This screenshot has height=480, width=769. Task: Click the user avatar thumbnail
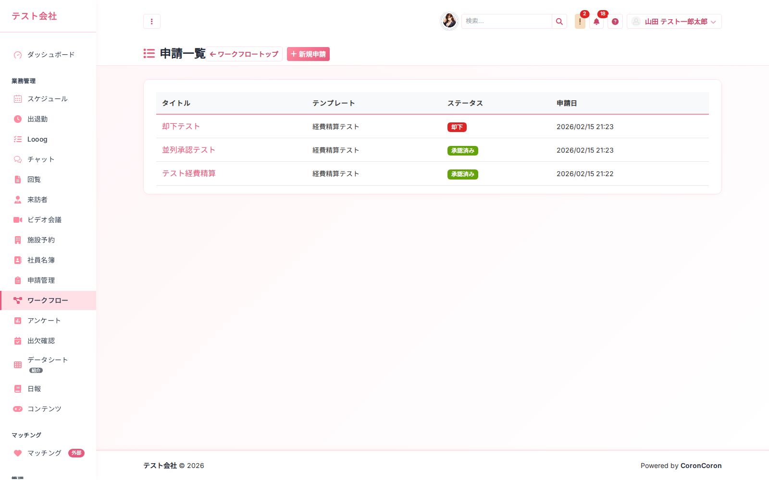449,21
